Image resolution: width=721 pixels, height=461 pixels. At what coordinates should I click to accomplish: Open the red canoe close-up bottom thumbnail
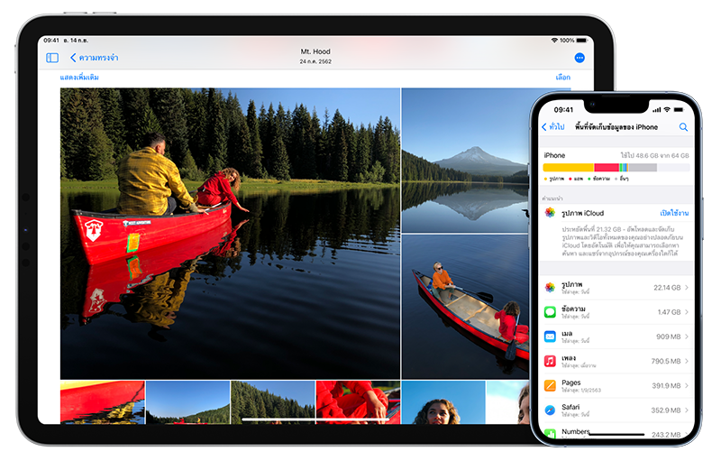pos(103,402)
